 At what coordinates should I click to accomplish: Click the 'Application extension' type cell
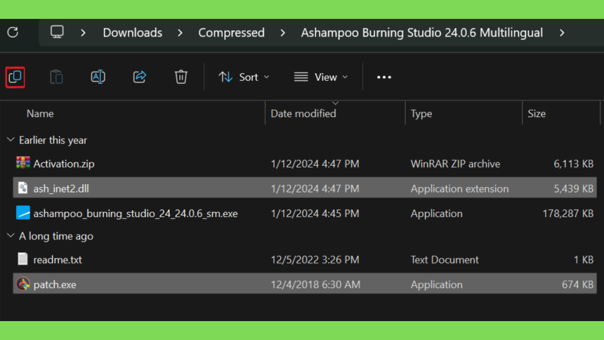point(459,188)
